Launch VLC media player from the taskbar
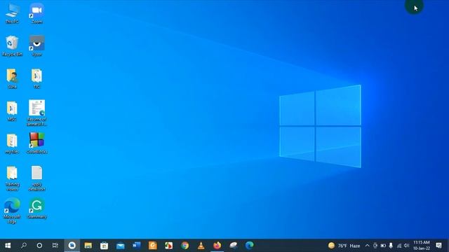This screenshot has height=252, width=449. 201,246
